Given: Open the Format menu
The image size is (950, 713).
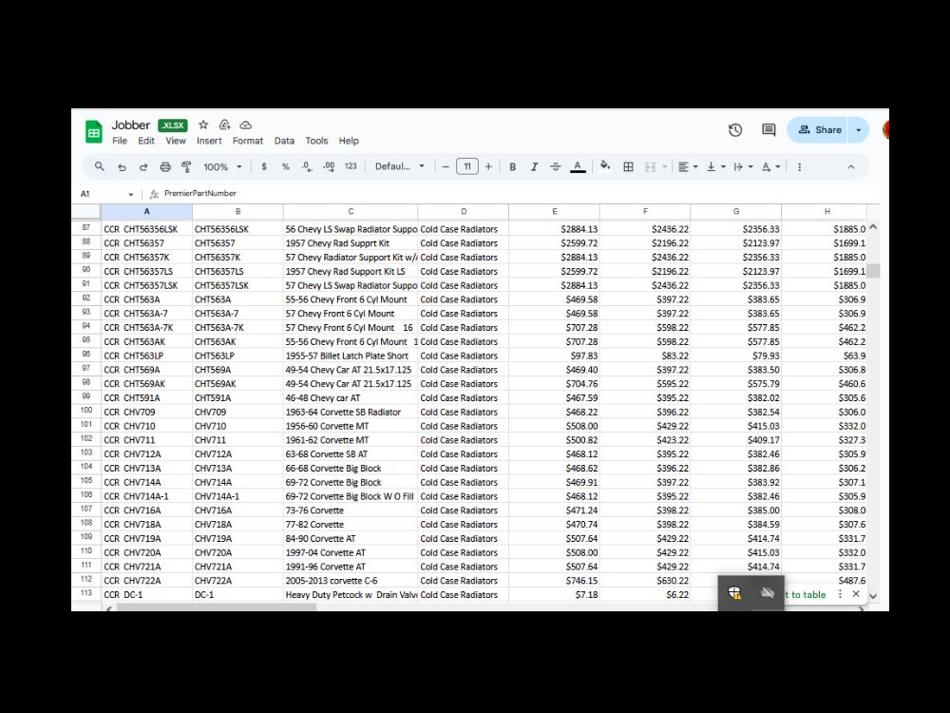Looking at the screenshot, I should point(248,141).
